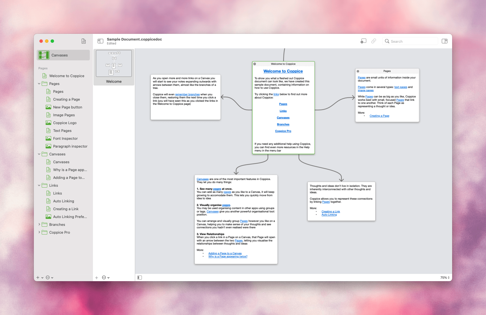Follow the Coppice Pro link in Welcome page
486x315 pixels.
coord(283,131)
